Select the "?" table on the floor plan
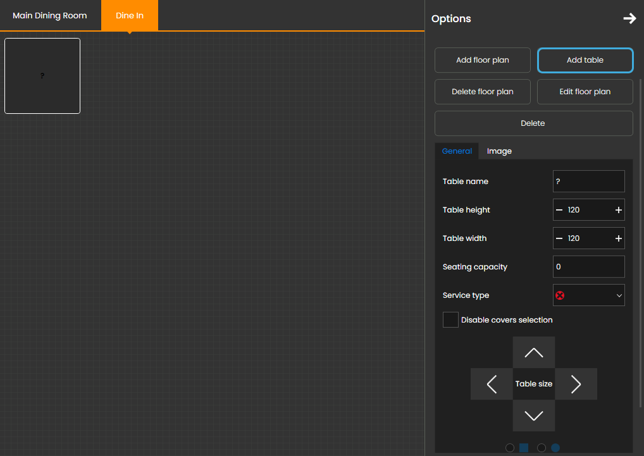The width and height of the screenshot is (644, 456). (42, 76)
